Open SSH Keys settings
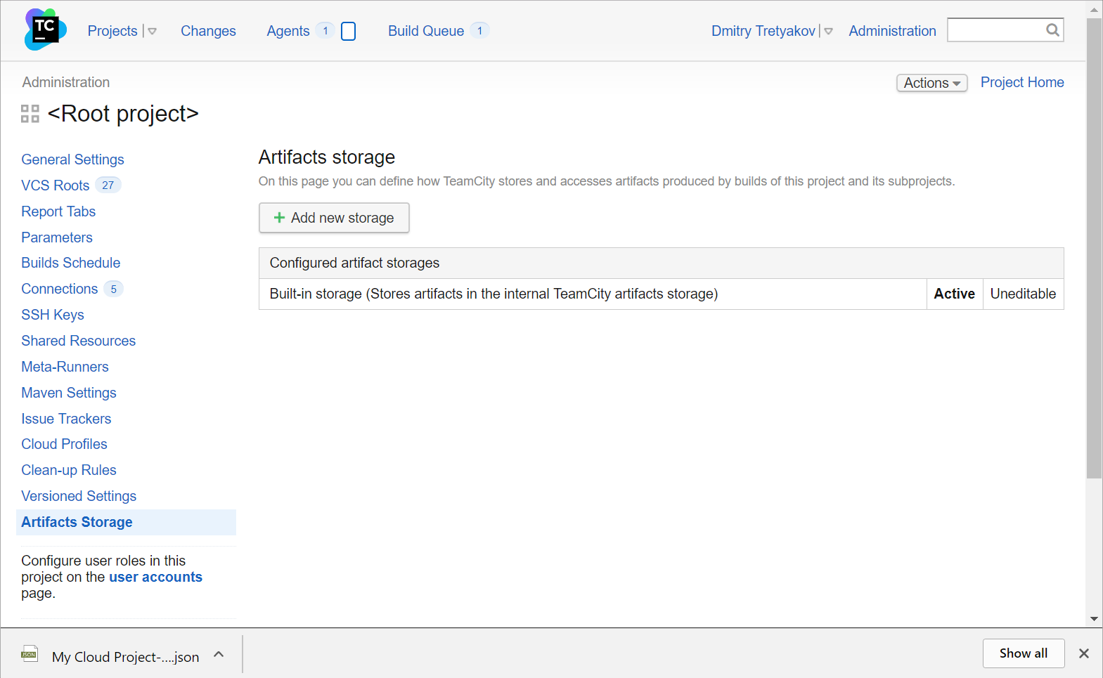Screen dimensions: 1103x678 (x=53, y=315)
